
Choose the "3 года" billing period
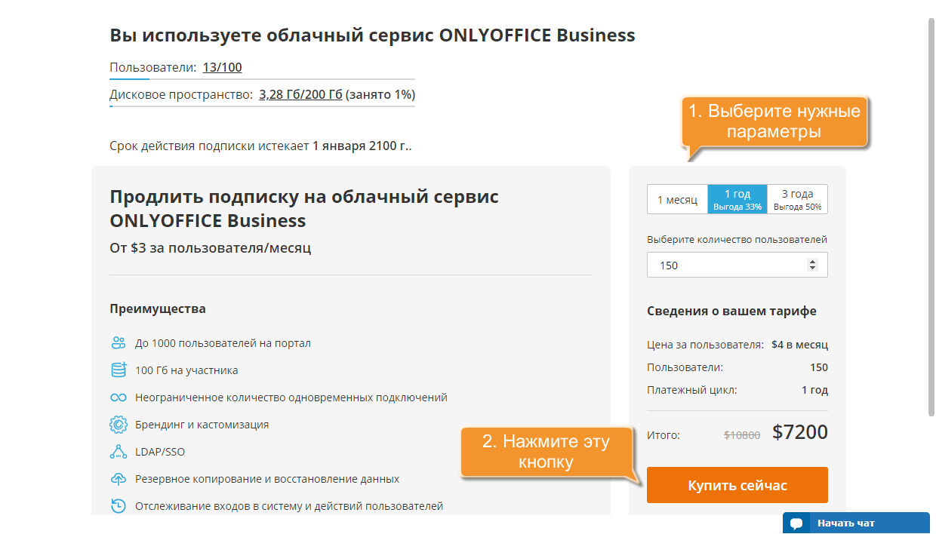[797, 199]
